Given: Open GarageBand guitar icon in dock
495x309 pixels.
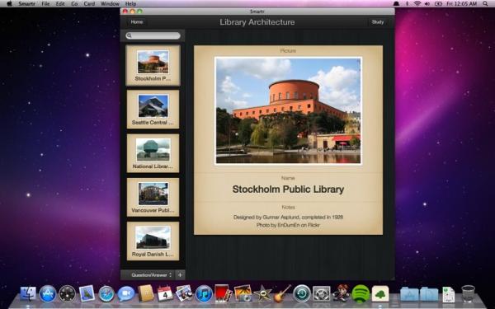Looking at the screenshot, I should tap(282, 293).
